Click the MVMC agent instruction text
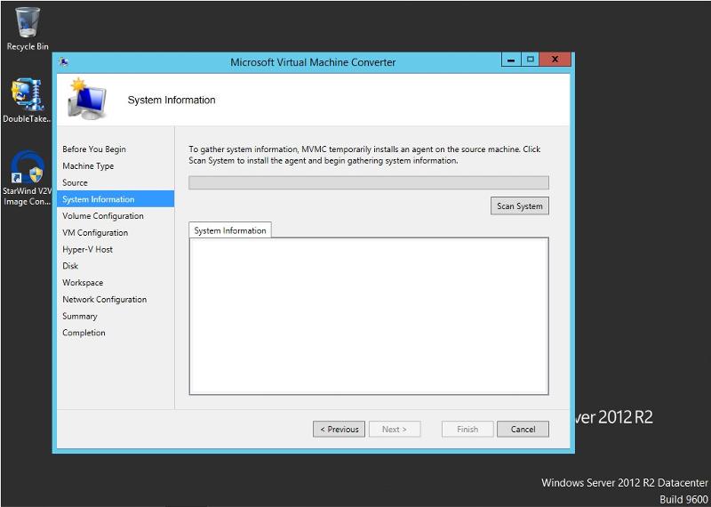Image resolution: width=711 pixels, height=507 pixels. pyautogui.click(x=364, y=155)
